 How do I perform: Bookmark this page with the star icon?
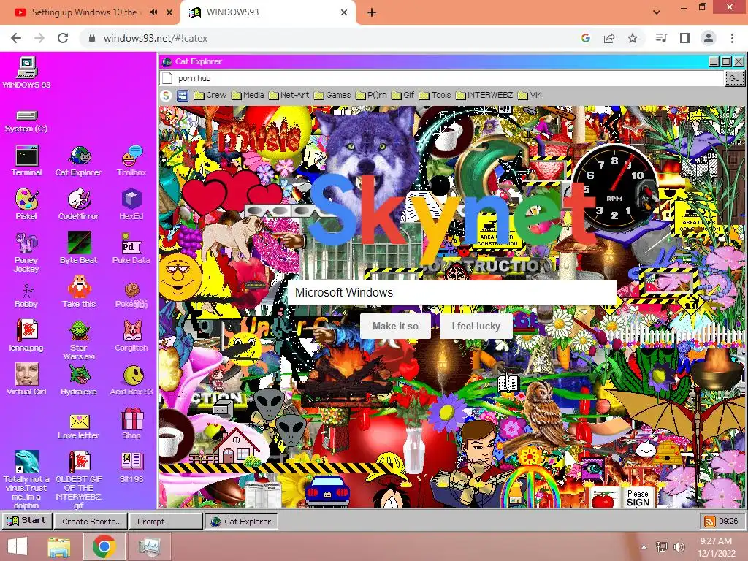click(633, 38)
